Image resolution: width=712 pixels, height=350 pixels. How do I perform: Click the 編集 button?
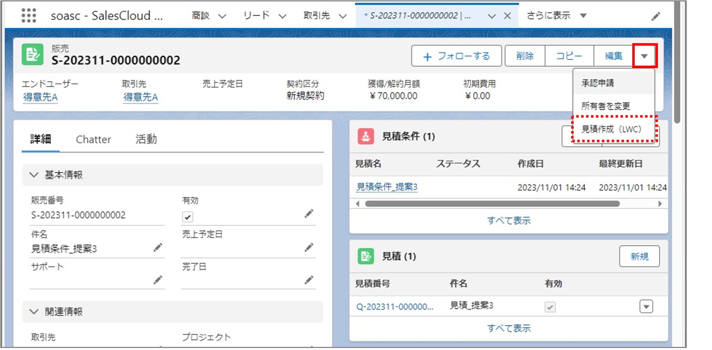[613, 56]
